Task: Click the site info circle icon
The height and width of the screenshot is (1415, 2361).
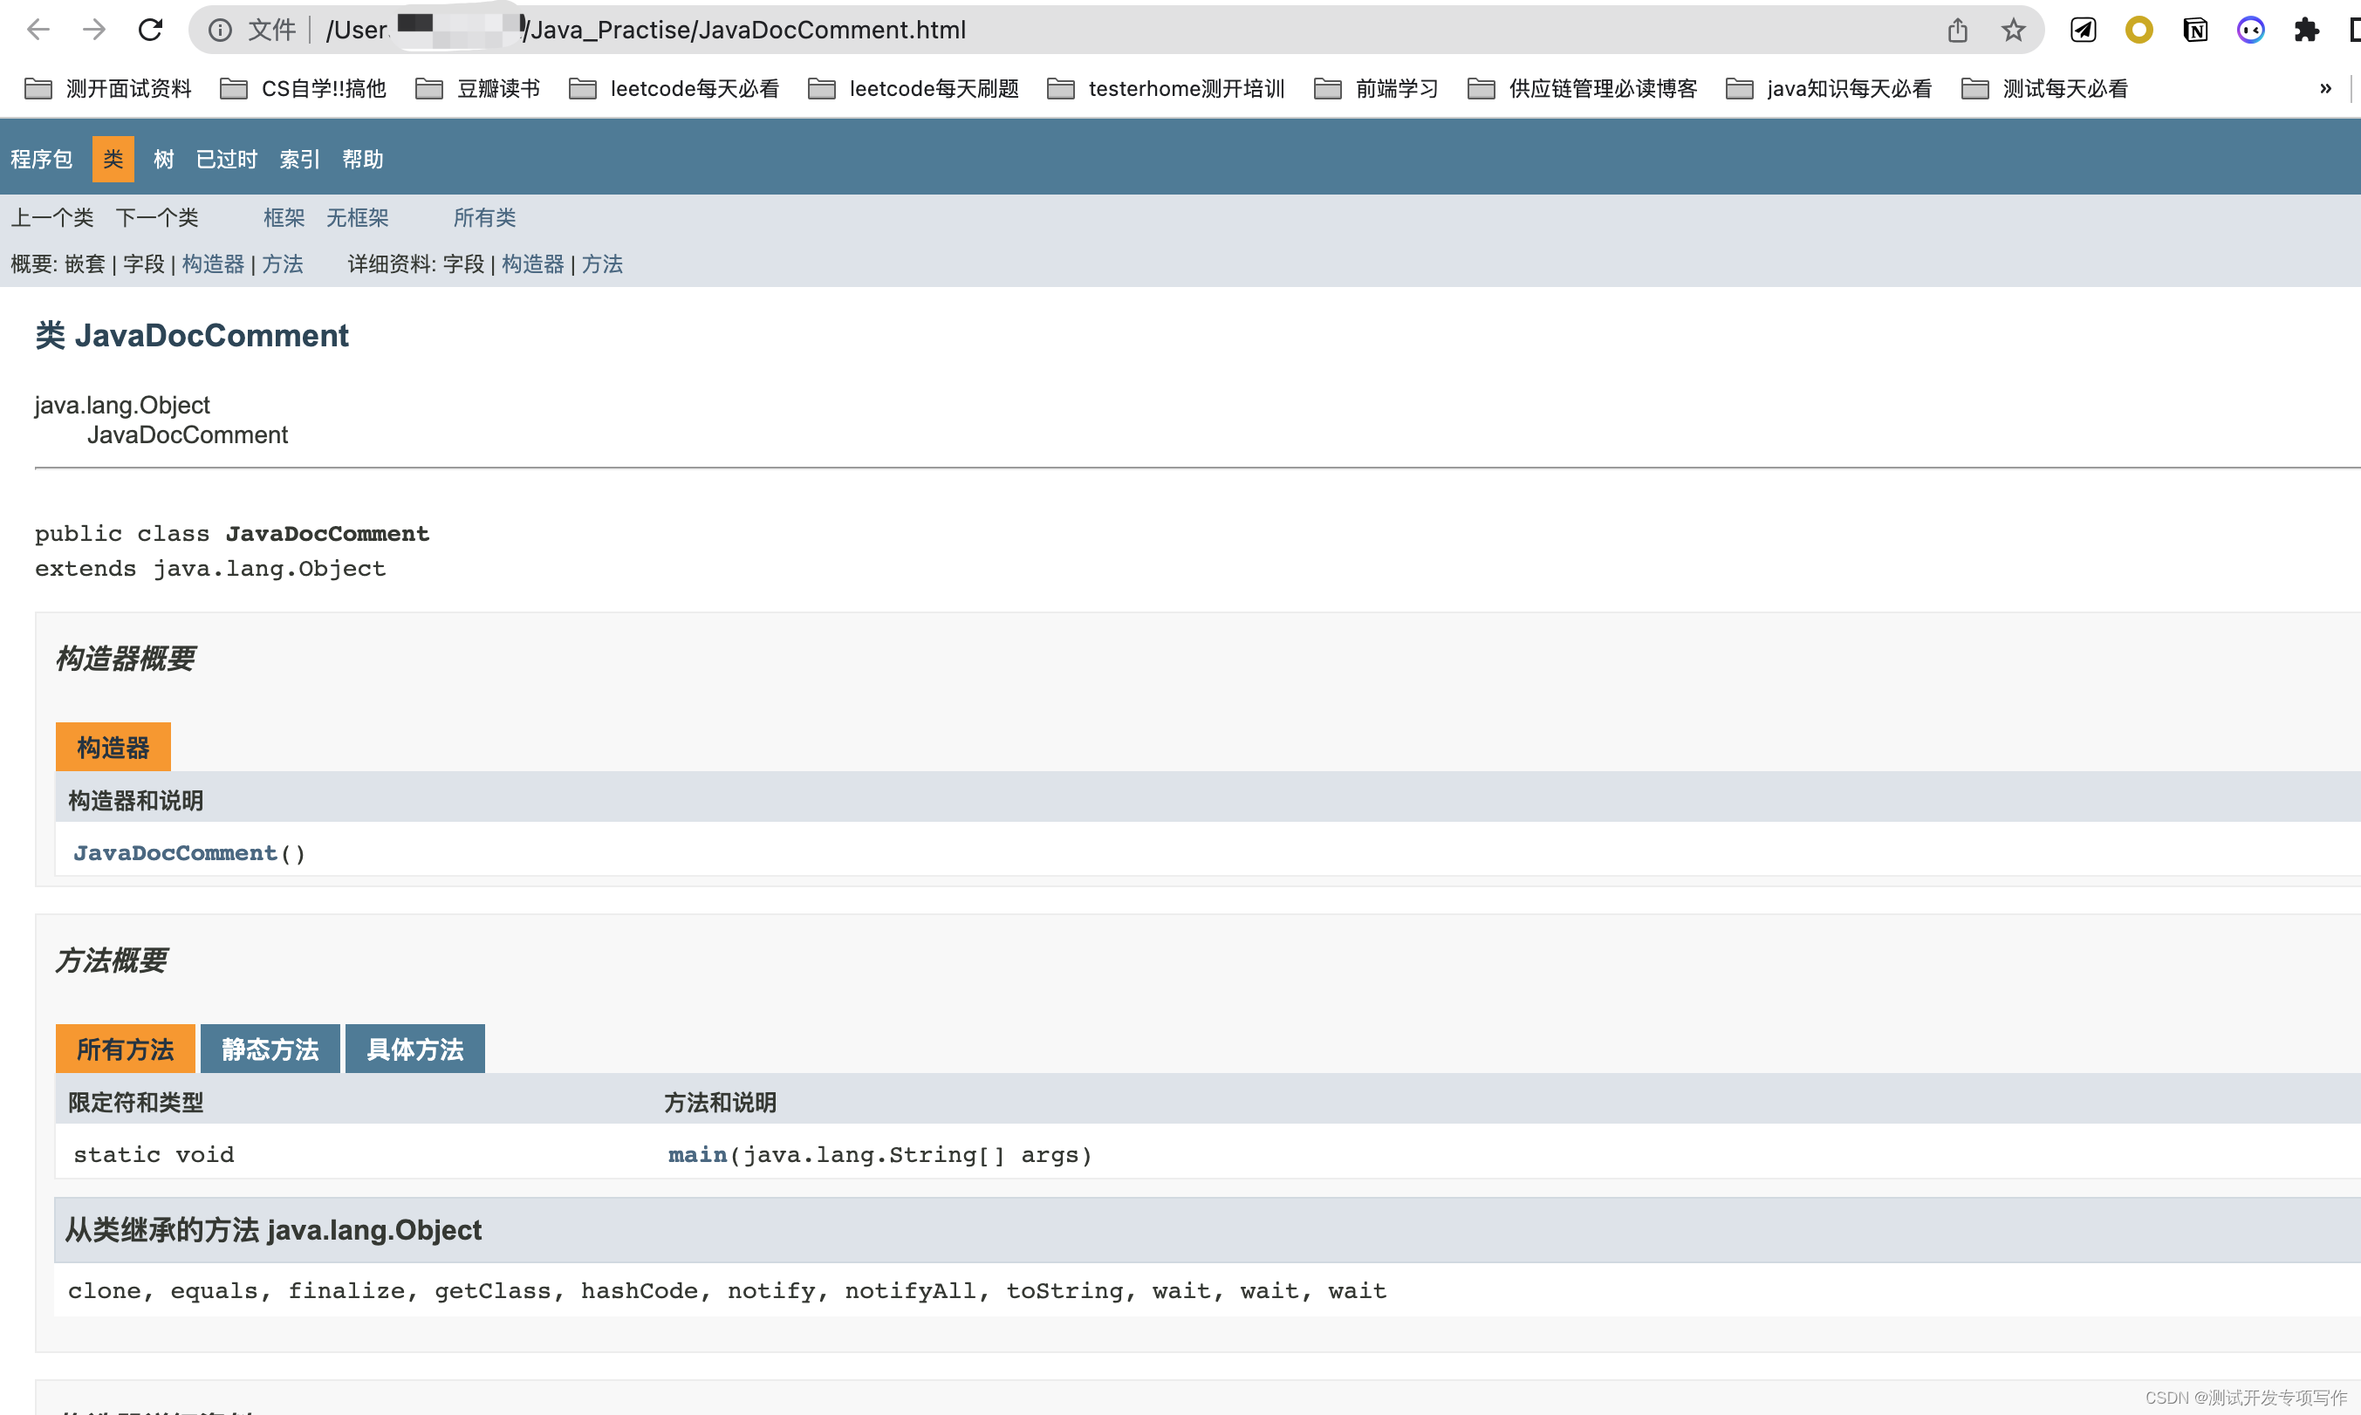Action: click(220, 30)
